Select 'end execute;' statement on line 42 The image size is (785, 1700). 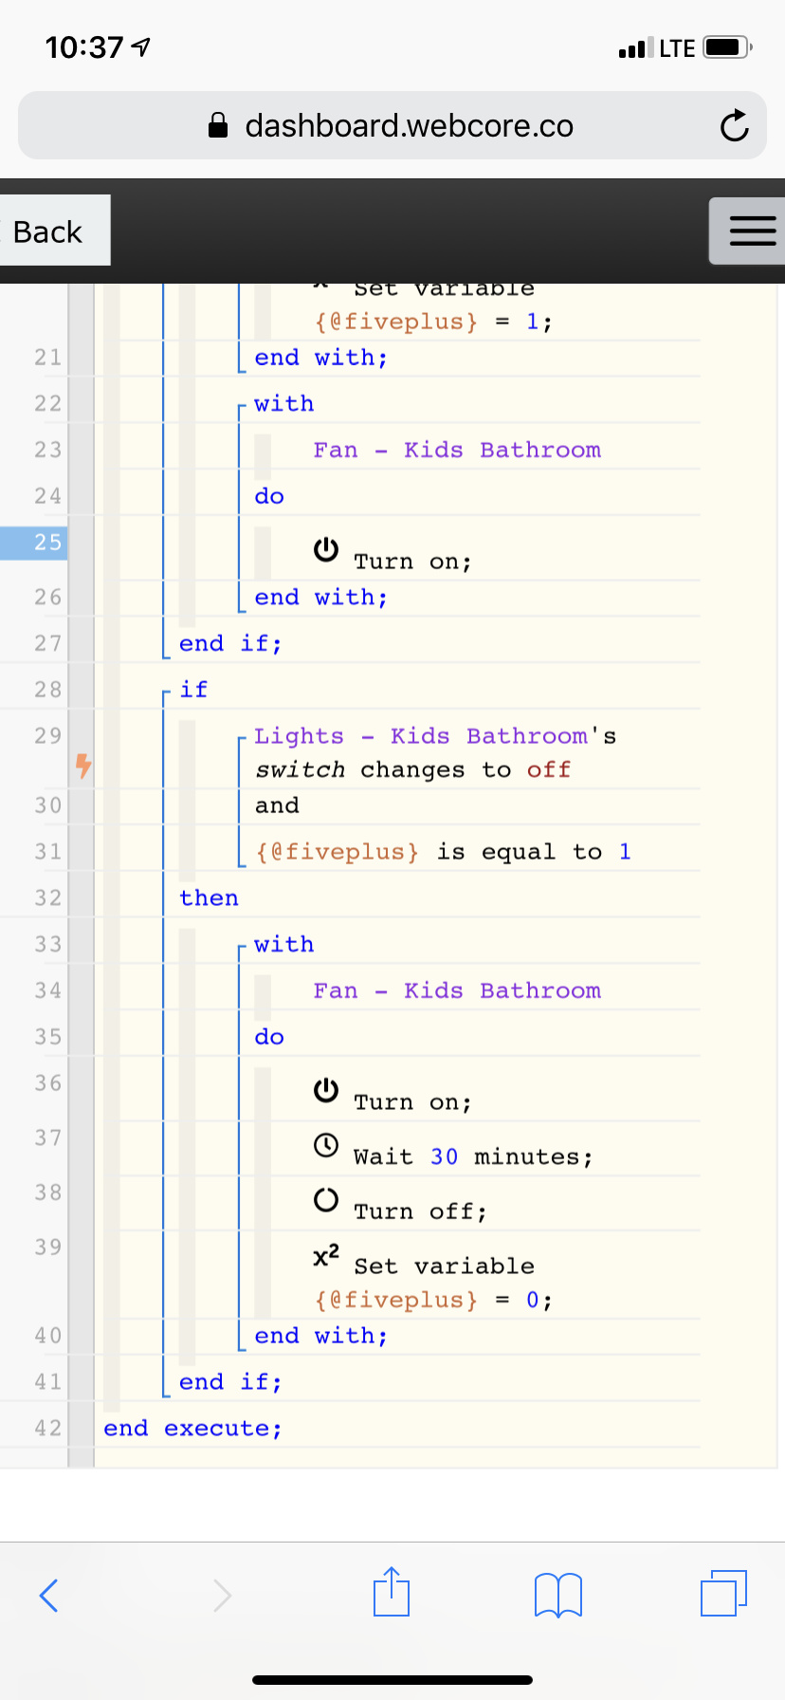click(192, 1428)
